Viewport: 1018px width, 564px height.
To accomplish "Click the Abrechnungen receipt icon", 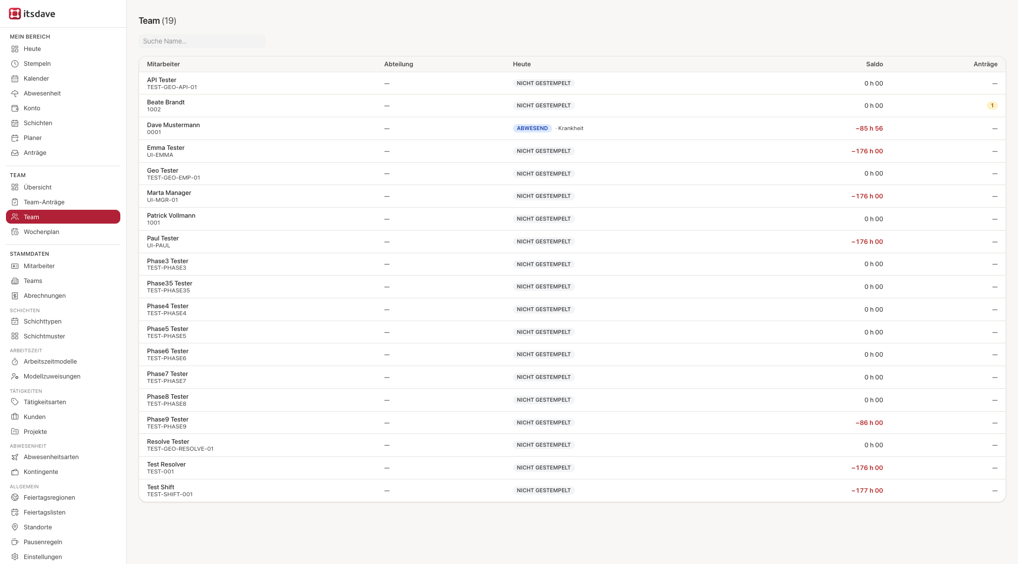I will click(15, 296).
